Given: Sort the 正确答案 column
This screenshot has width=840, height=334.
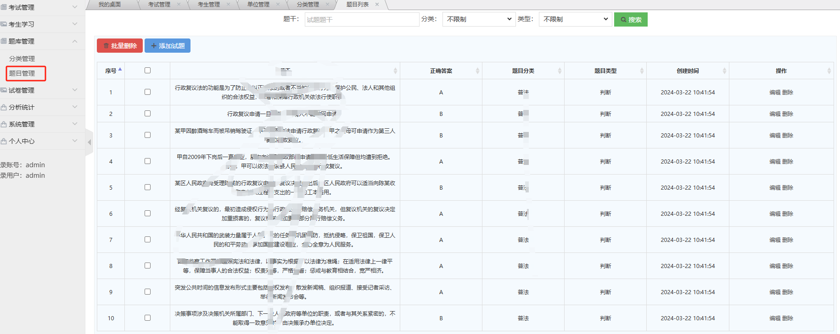Looking at the screenshot, I should click(477, 71).
